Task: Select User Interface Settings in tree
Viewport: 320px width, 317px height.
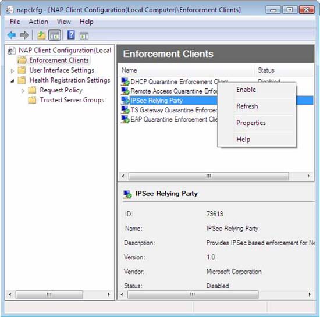Action: [62, 70]
